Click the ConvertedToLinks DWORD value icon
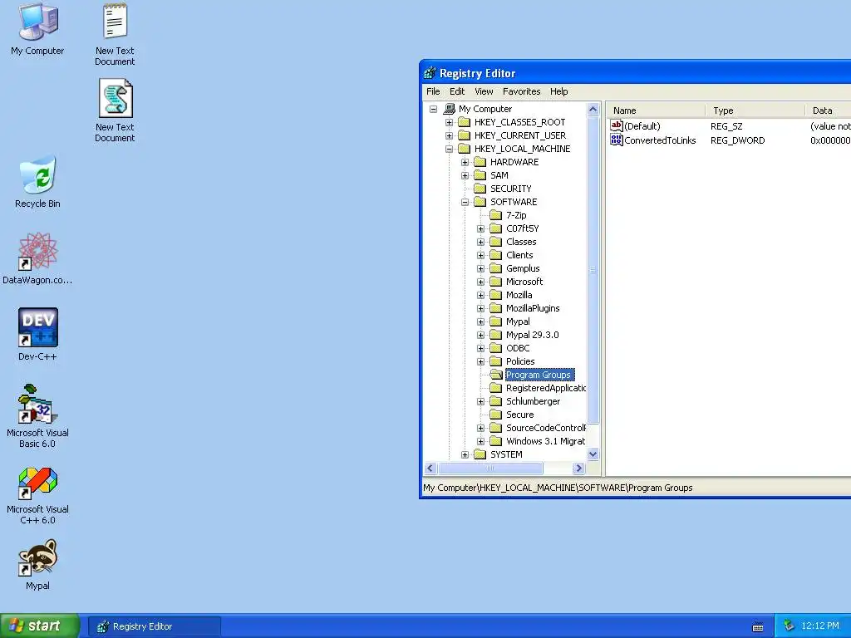This screenshot has height=638, width=851. [617, 140]
